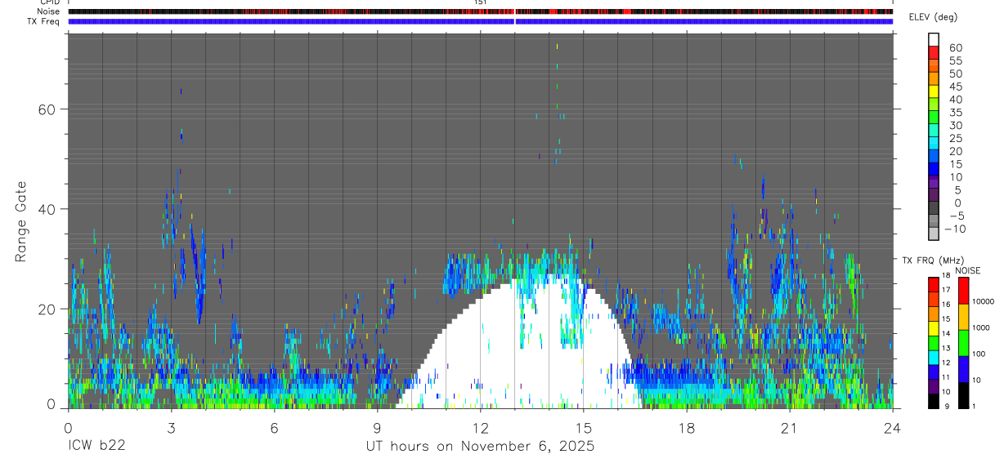Click 'UT hours on November 6, 2025' label
This screenshot has height=463, width=1004.
click(x=480, y=447)
